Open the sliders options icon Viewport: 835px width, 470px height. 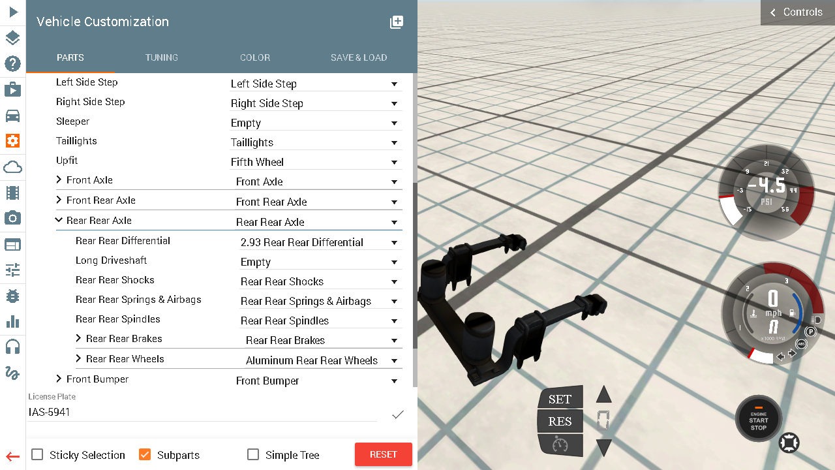[x=12, y=270]
